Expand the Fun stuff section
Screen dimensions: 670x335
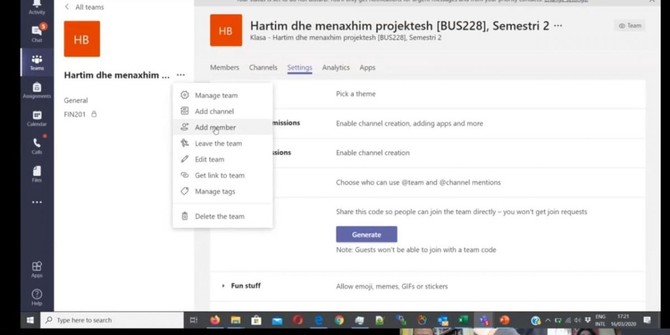pyautogui.click(x=241, y=286)
